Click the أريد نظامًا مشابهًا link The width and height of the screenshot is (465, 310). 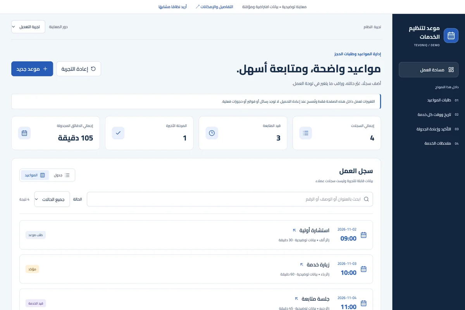point(172,7)
